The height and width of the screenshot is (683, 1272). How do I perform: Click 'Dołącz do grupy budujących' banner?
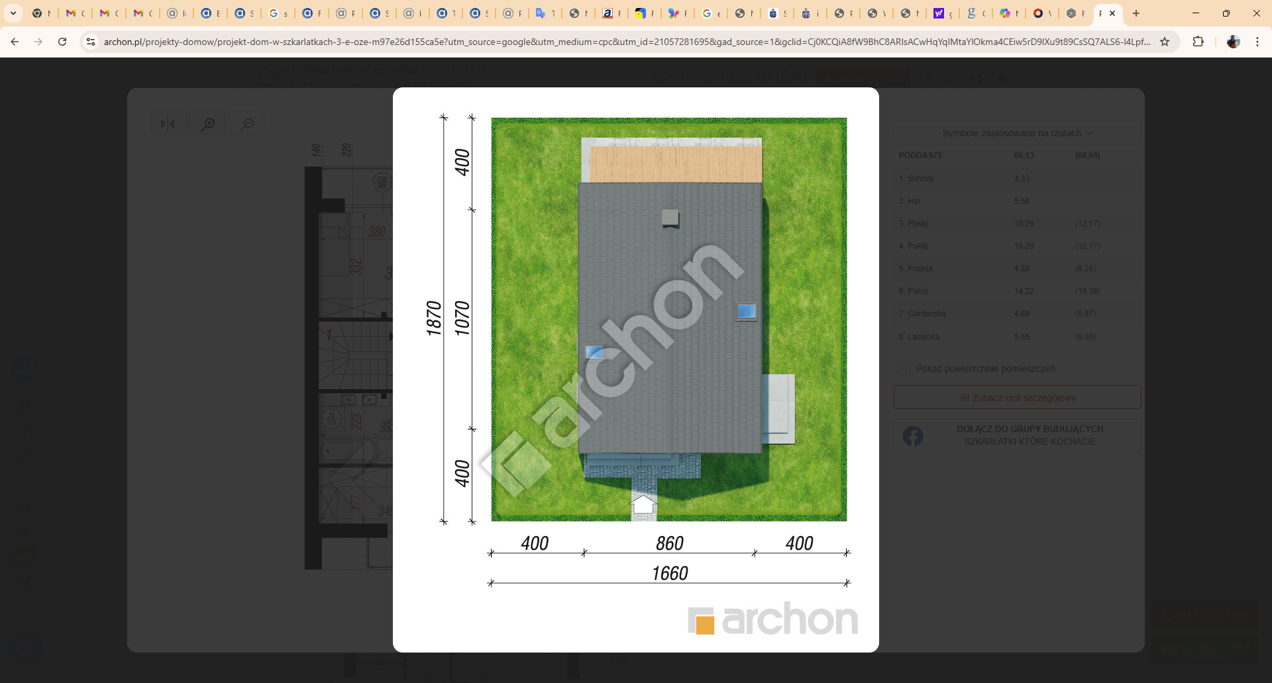(x=1030, y=435)
